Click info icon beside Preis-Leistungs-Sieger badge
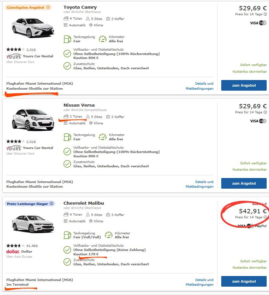Image resolution: width=269 pixels, height=295 pixels. point(51,203)
